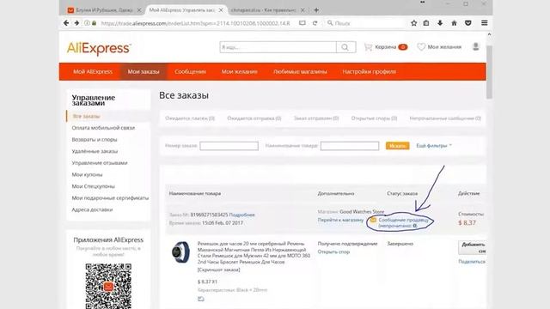The width and height of the screenshot is (550, 309).
Task: Open the downloads arrow icon
Action: (x=440, y=23)
